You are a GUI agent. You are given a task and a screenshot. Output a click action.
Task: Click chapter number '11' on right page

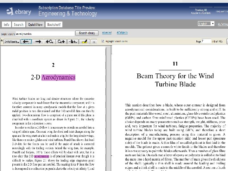pyautogui.click(x=175, y=64)
